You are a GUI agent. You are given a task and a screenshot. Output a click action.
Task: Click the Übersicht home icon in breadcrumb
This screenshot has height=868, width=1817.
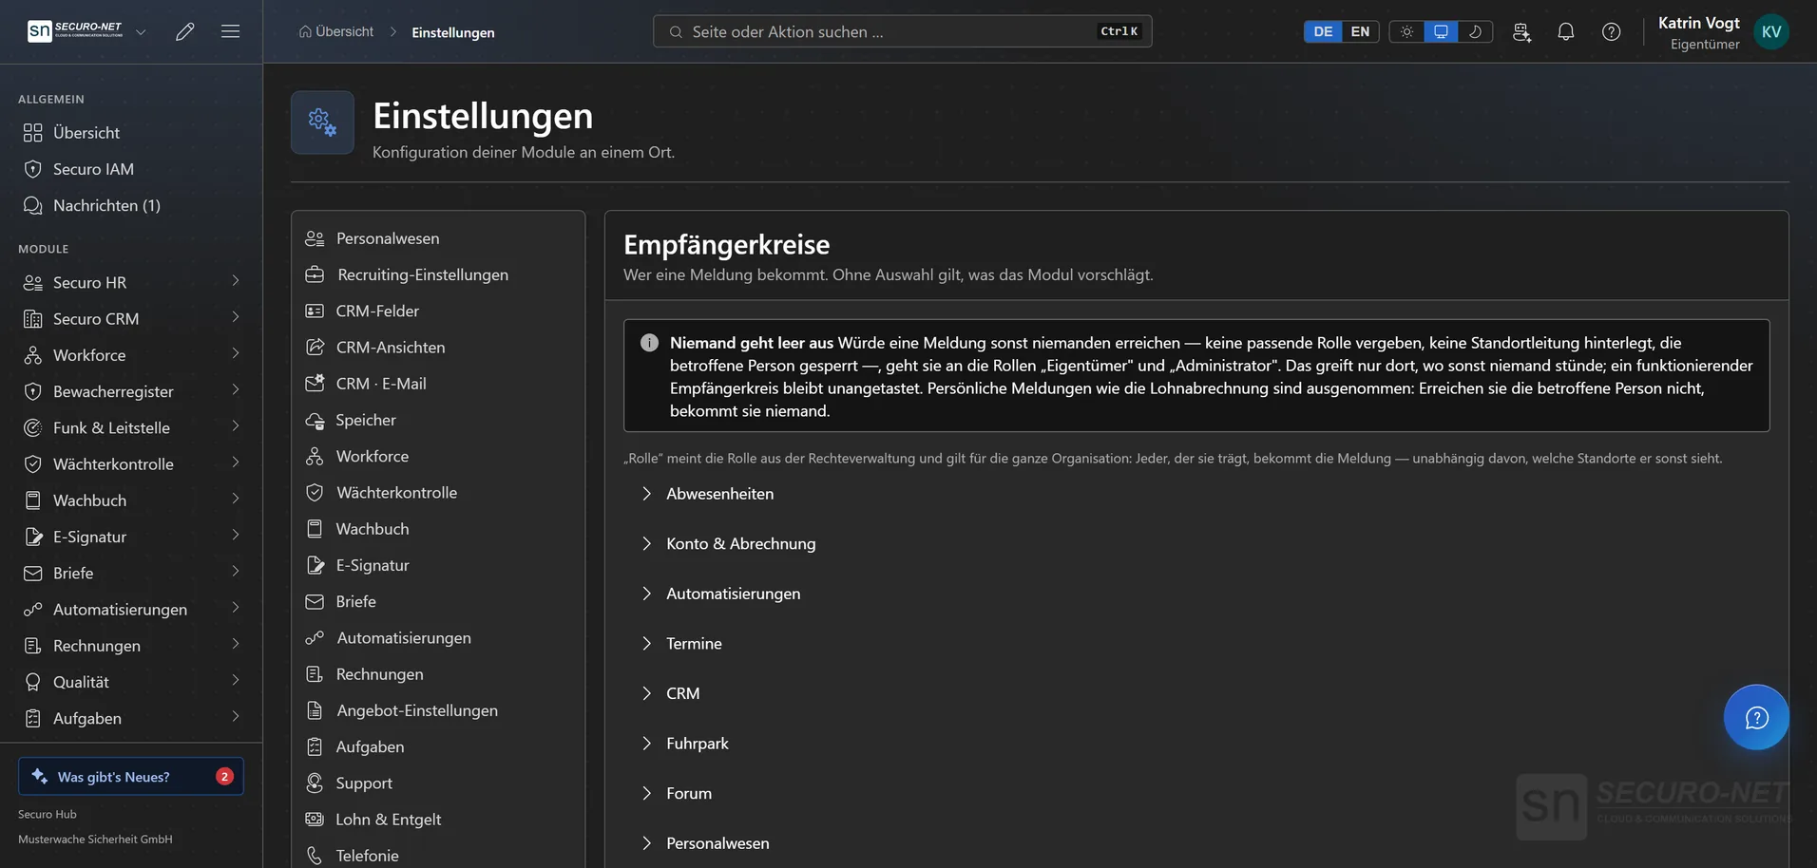pyautogui.click(x=305, y=31)
